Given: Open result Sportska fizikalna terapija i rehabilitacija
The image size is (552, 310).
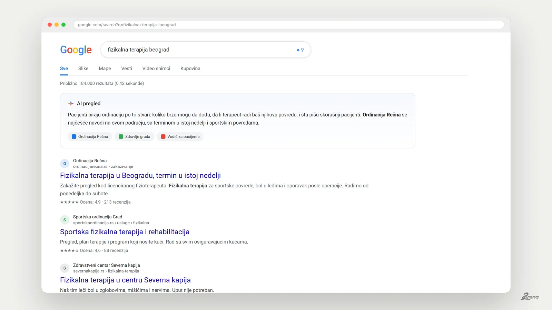Looking at the screenshot, I should [x=125, y=232].
